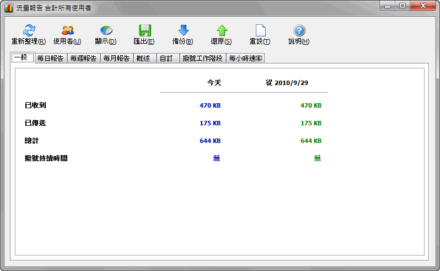Click the 還原 green up arrow

point(222,31)
